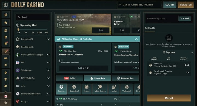
Task: Collapse the boosted odds banner chevron
Action: tap(136, 39)
